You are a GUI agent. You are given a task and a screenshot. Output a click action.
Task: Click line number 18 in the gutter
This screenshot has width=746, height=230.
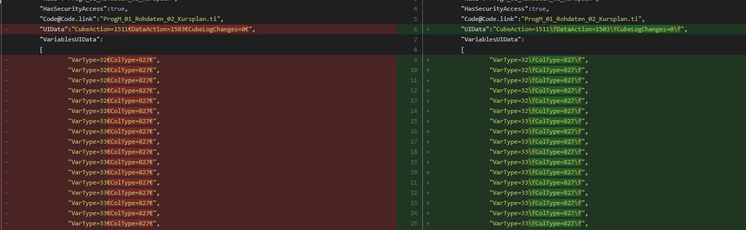click(x=414, y=152)
